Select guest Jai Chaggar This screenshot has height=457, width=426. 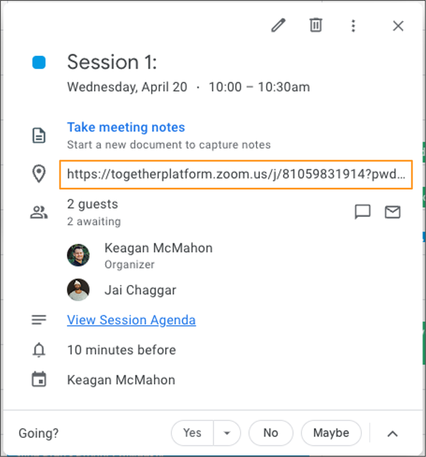click(x=140, y=290)
